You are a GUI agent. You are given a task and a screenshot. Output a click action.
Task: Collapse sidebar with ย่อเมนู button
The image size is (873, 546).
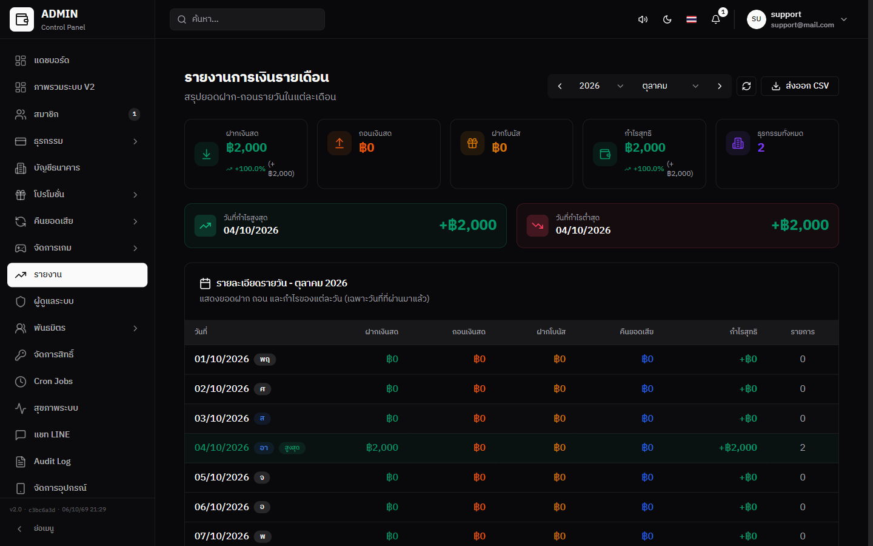click(x=78, y=529)
